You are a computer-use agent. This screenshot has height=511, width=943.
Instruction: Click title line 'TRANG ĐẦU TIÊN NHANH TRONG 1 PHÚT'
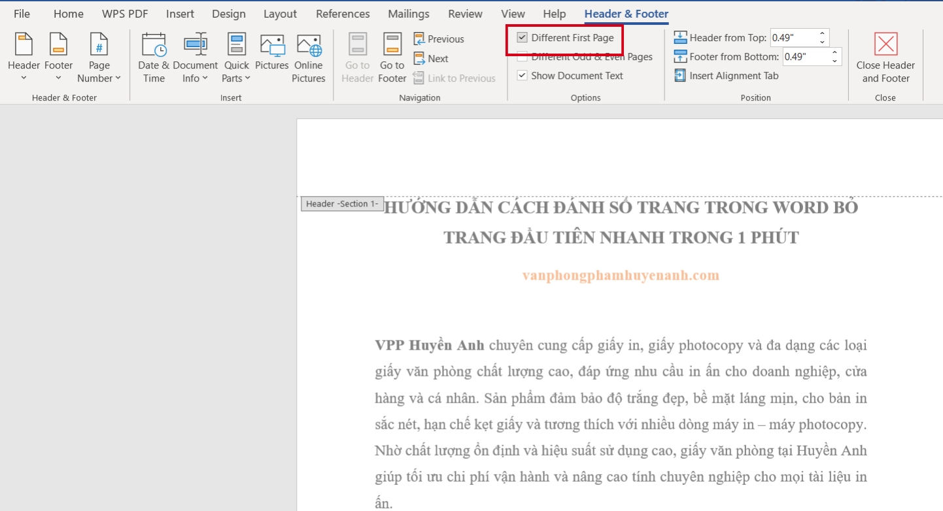[621, 237]
